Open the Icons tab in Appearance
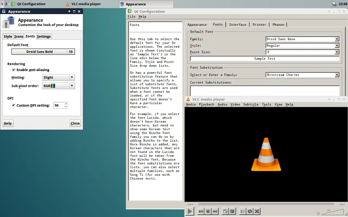Viewport: 348px width, 217px height. 19,37
